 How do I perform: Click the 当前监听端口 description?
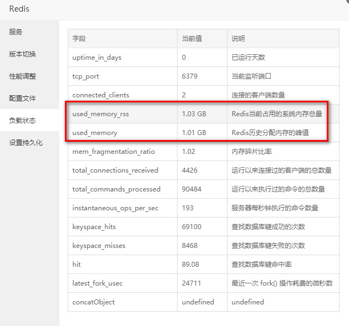tap(251, 76)
